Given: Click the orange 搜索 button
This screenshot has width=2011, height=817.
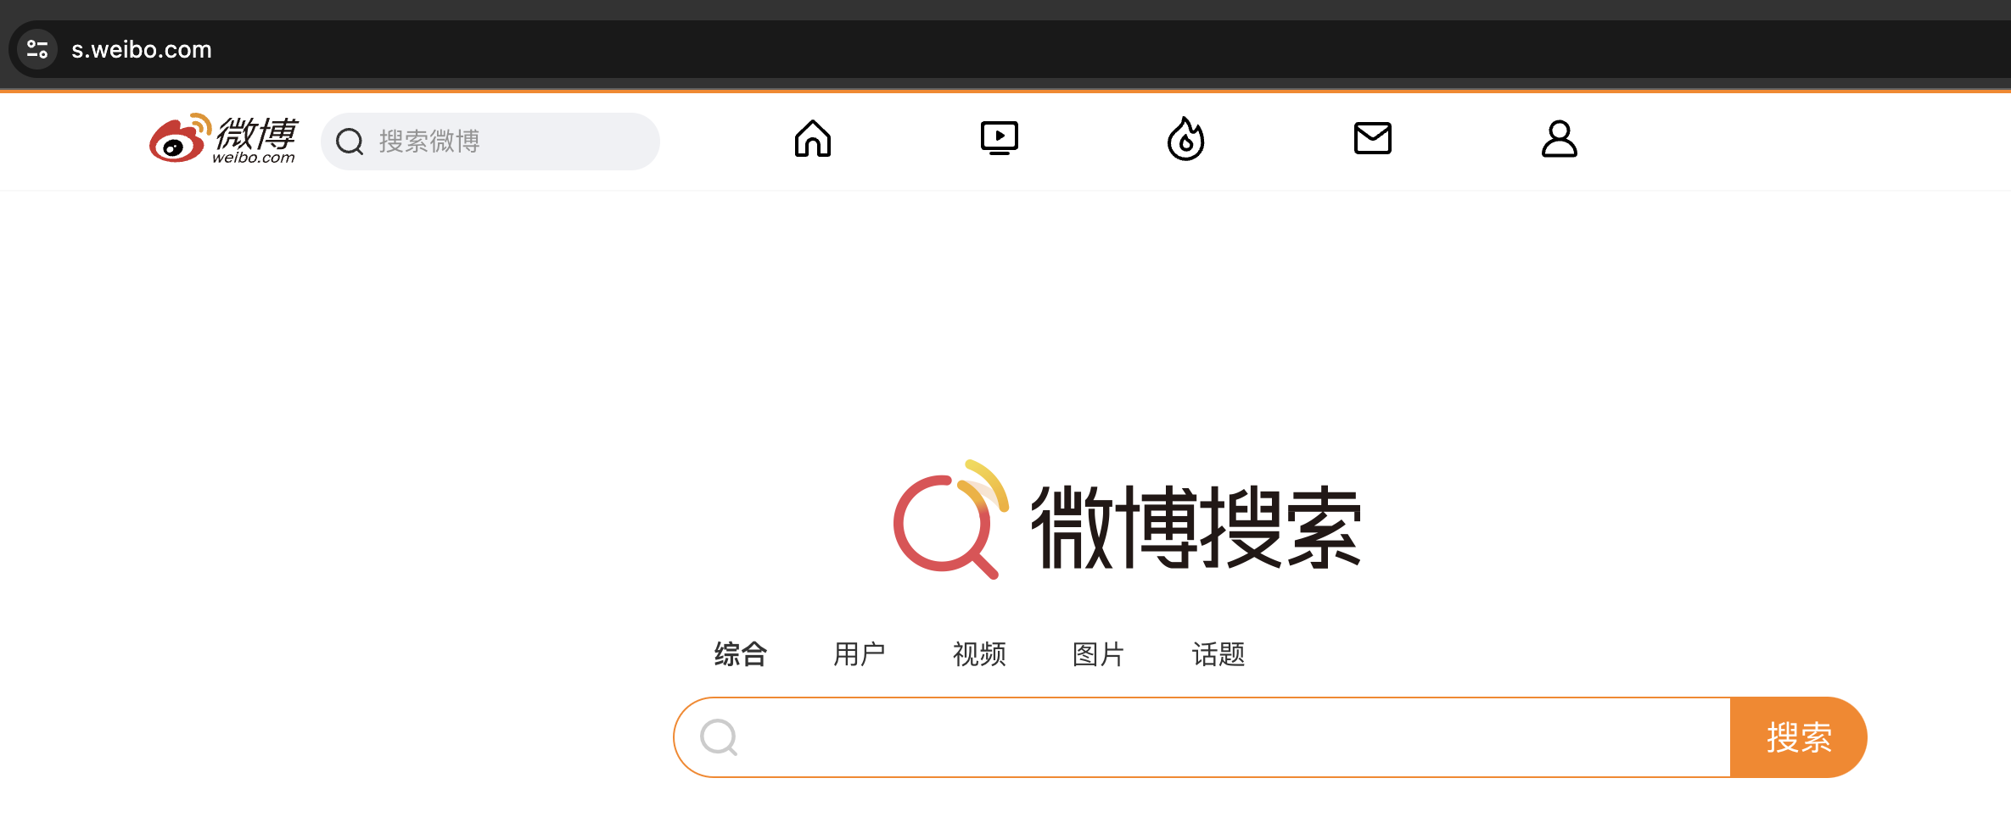Looking at the screenshot, I should pyautogui.click(x=1799, y=737).
